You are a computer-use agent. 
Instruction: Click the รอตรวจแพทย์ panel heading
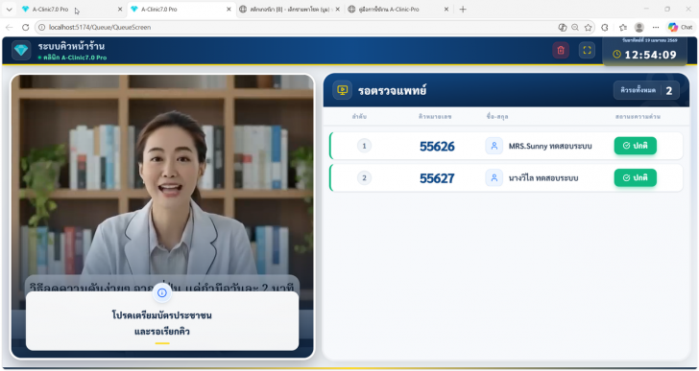[x=393, y=91]
